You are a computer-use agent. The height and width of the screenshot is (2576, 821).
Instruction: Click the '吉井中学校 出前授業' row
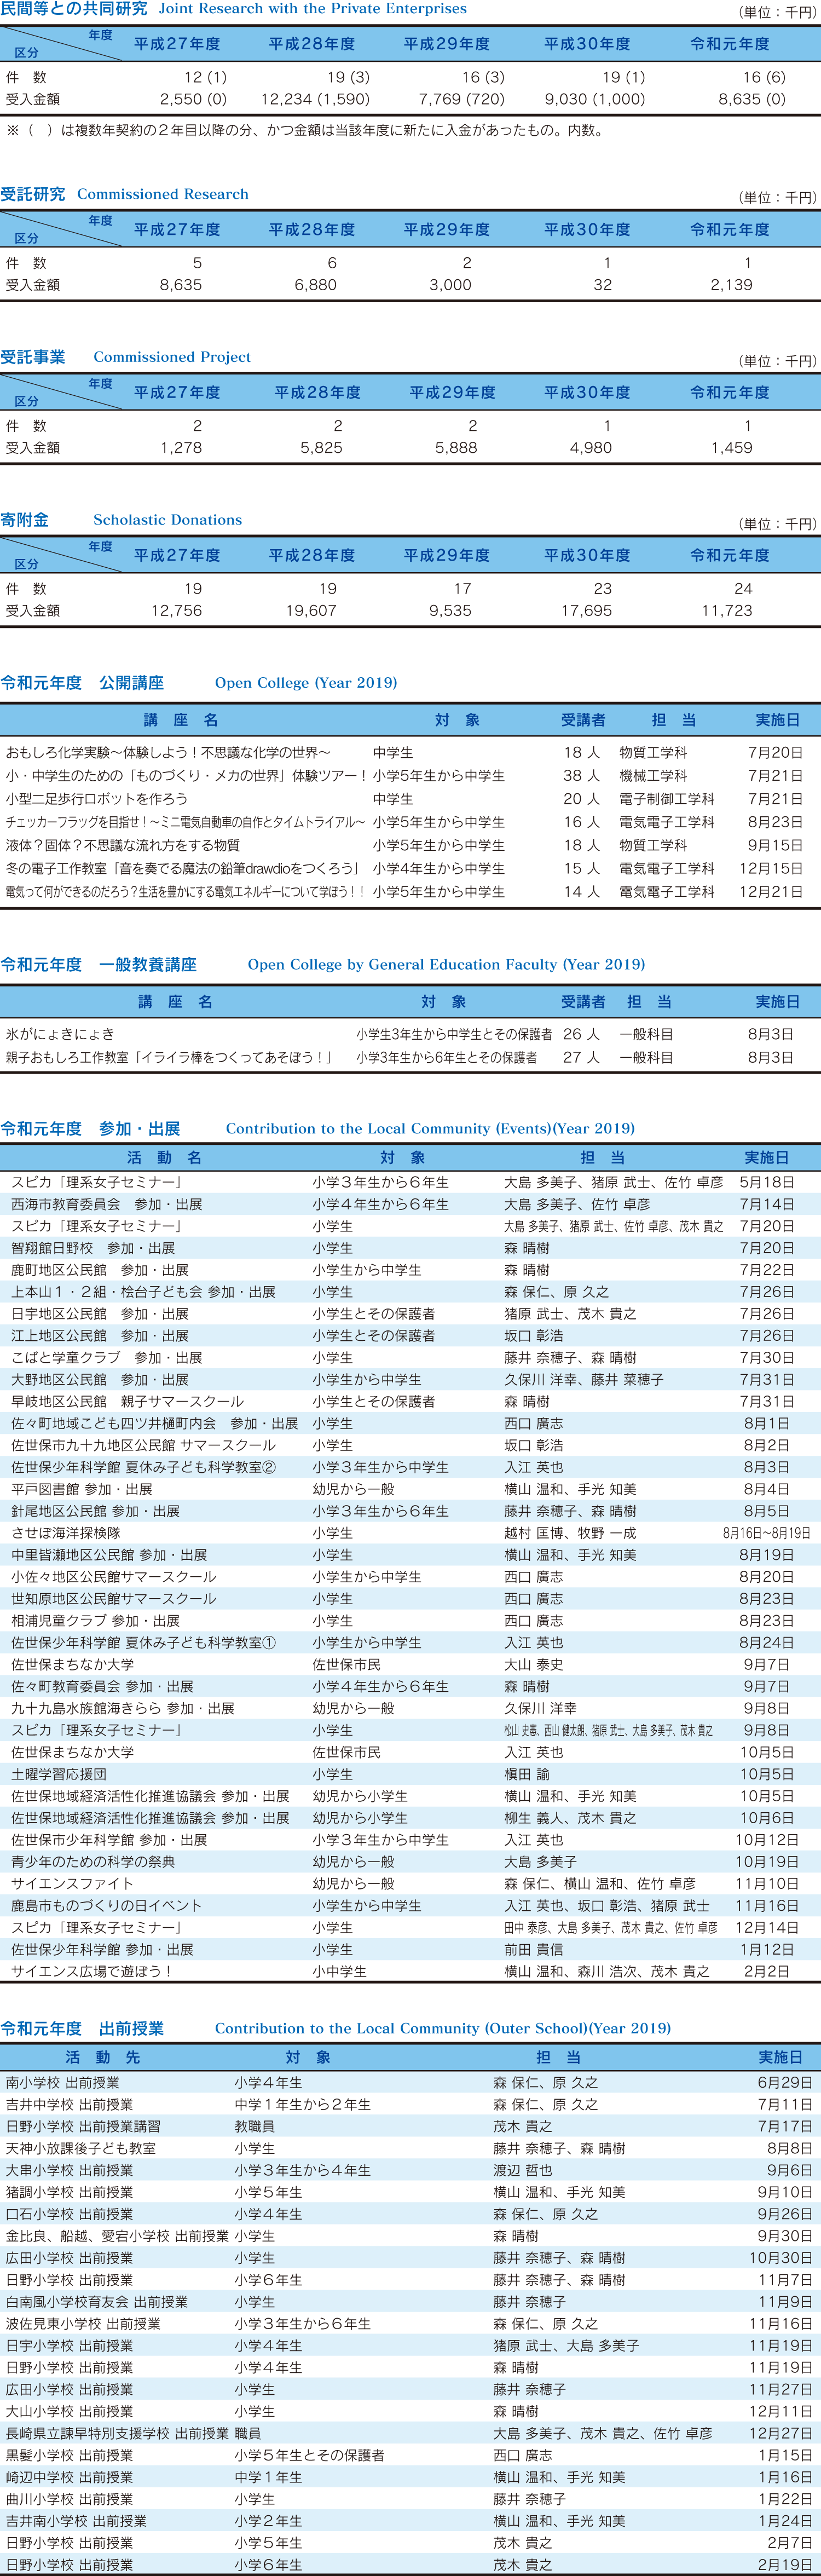tap(410, 2104)
